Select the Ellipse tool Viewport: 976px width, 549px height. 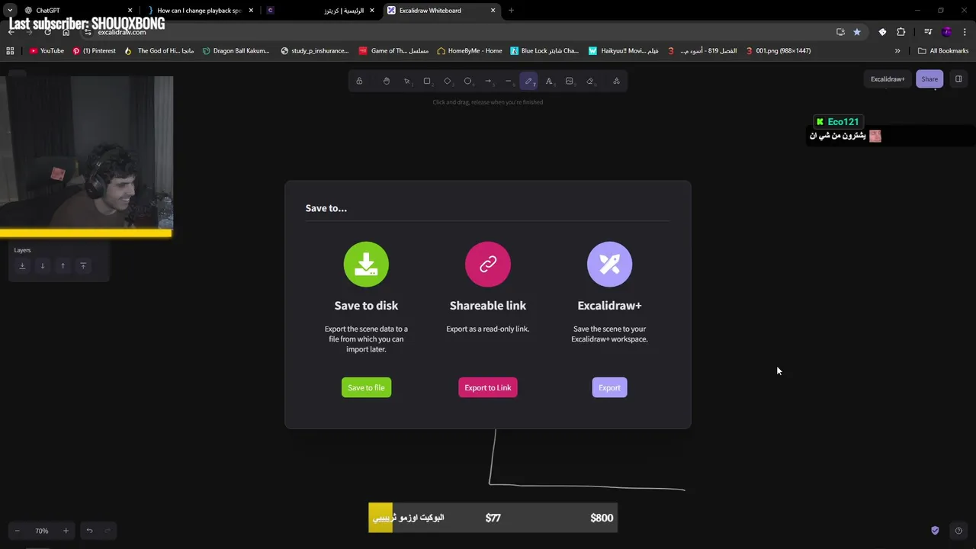point(467,81)
